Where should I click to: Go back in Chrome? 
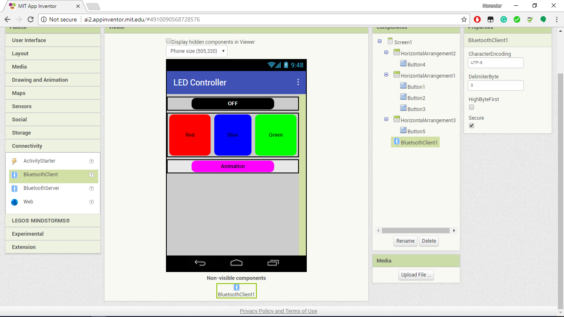[7, 19]
